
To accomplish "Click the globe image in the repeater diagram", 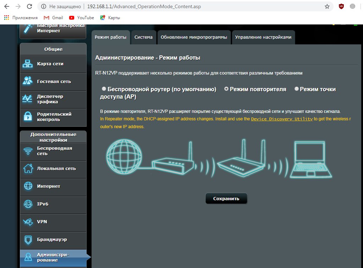I will (124, 157).
